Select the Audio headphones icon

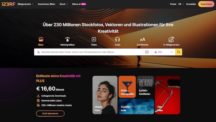(117, 39)
